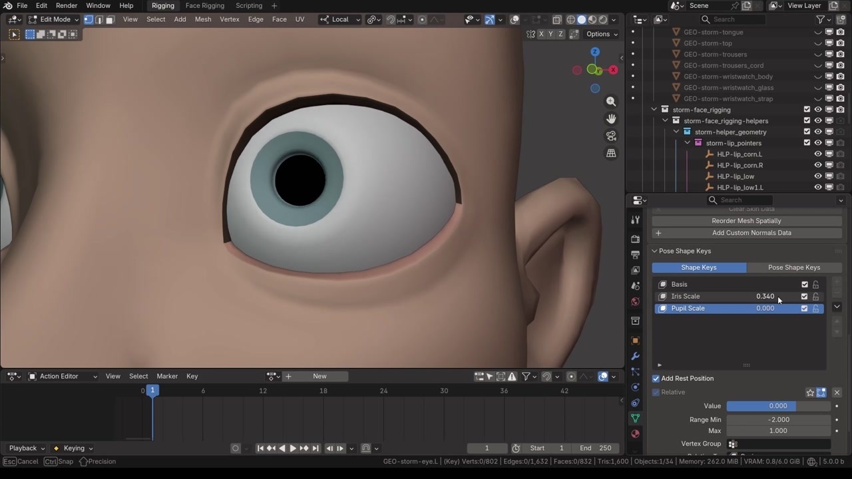Open the Object Data properties tab (green triangle)

point(635,418)
